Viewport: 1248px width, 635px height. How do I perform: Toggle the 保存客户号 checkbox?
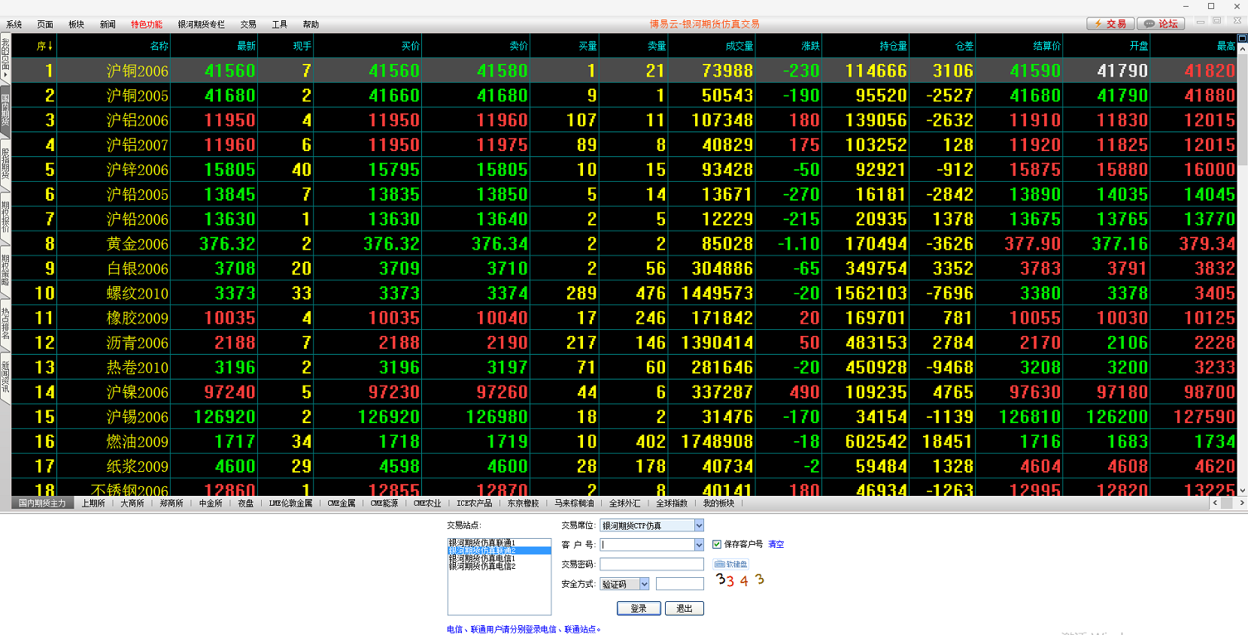click(717, 544)
